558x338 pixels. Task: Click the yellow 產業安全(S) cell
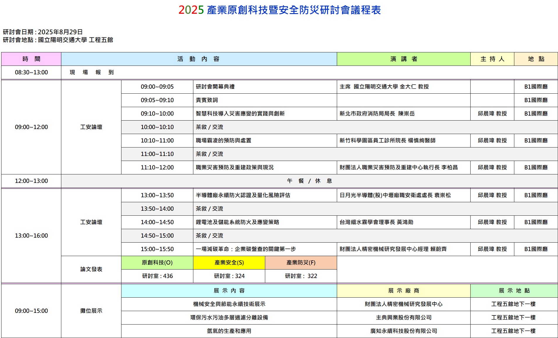(x=229, y=262)
